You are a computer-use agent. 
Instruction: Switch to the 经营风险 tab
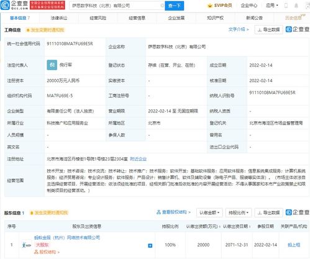(98, 18)
